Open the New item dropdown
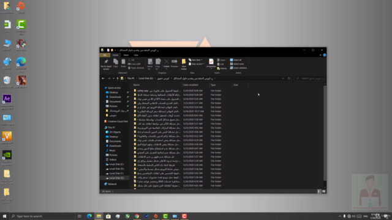This screenshot has height=220, width=392. click(195, 60)
